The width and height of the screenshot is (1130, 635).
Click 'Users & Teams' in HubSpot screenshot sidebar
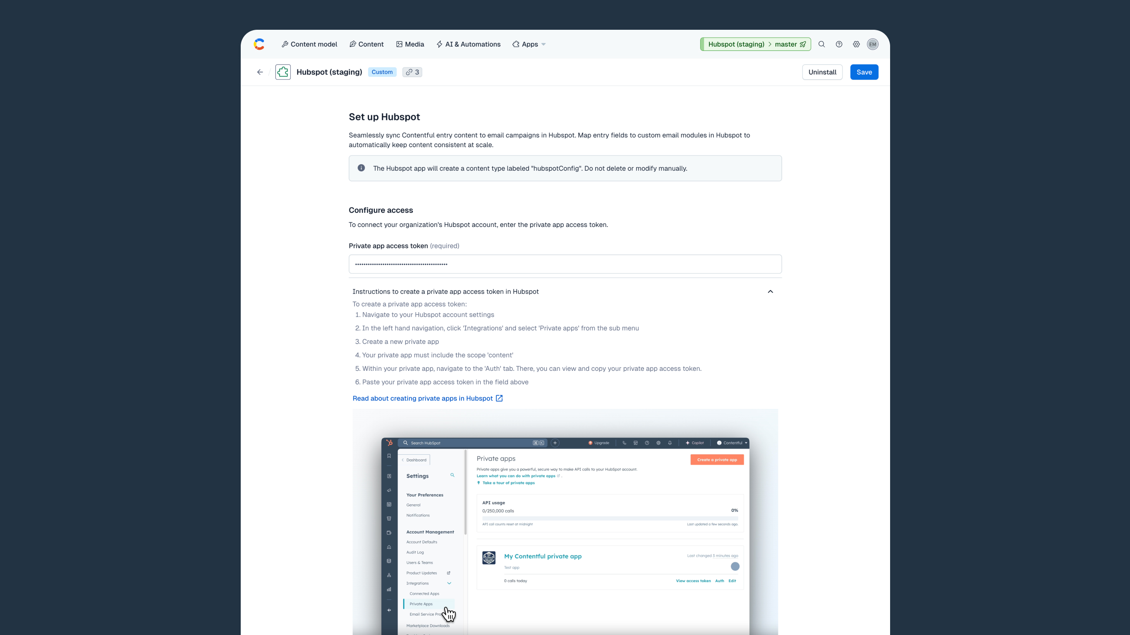(x=419, y=563)
